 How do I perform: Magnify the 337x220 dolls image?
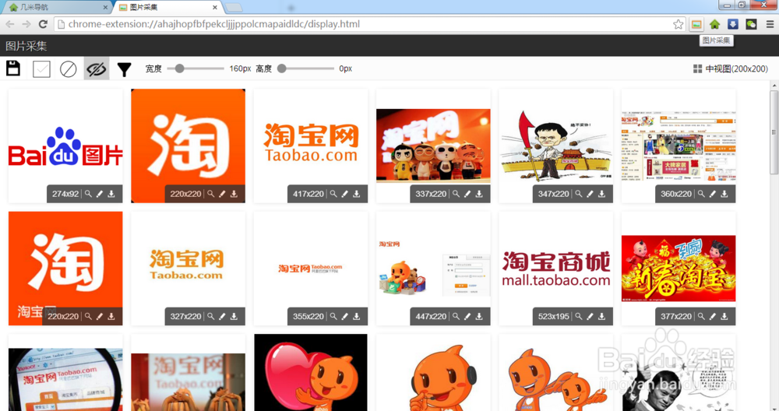coord(456,194)
